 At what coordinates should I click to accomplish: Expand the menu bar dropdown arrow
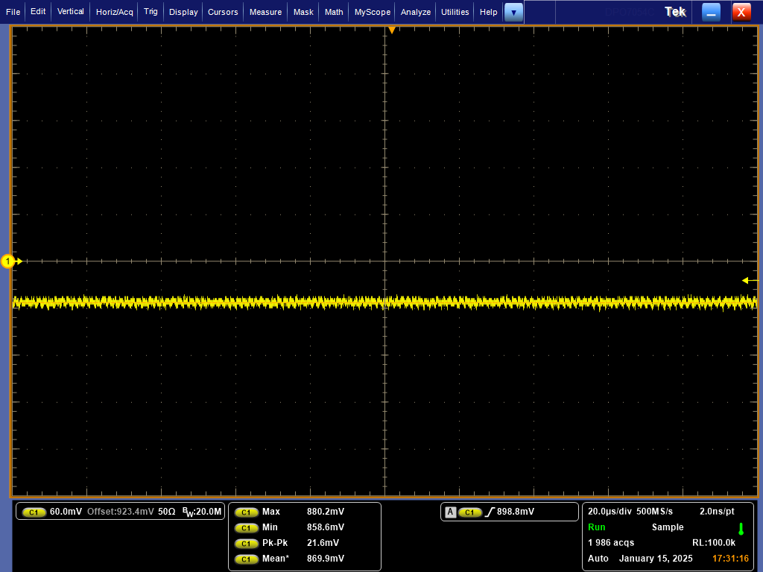tap(513, 12)
